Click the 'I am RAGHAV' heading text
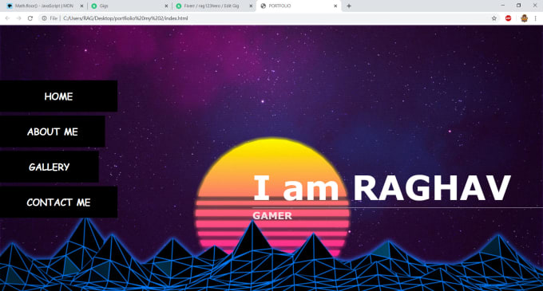Viewport: 543px width, 291px height. click(x=382, y=188)
